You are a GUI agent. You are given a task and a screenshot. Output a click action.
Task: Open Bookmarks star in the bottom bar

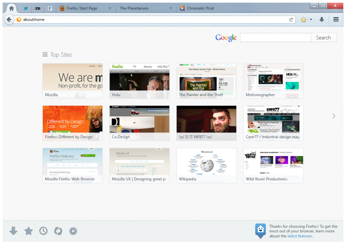(x=29, y=231)
